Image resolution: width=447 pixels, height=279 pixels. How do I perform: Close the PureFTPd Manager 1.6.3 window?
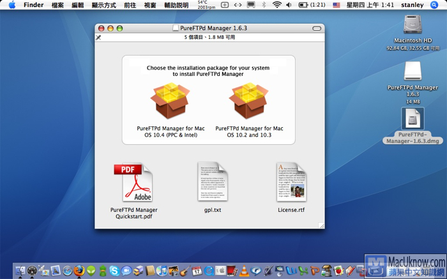click(x=101, y=28)
